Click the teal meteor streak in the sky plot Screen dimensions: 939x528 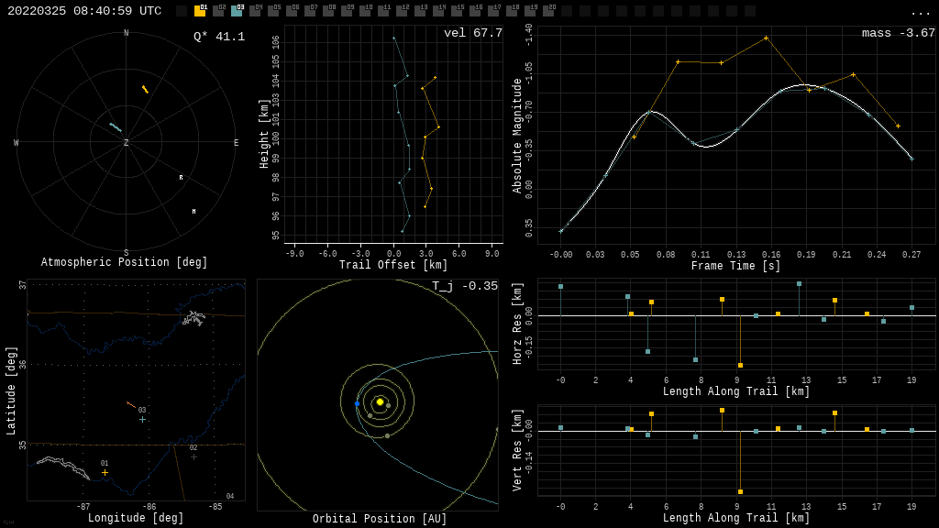coord(116,127)
